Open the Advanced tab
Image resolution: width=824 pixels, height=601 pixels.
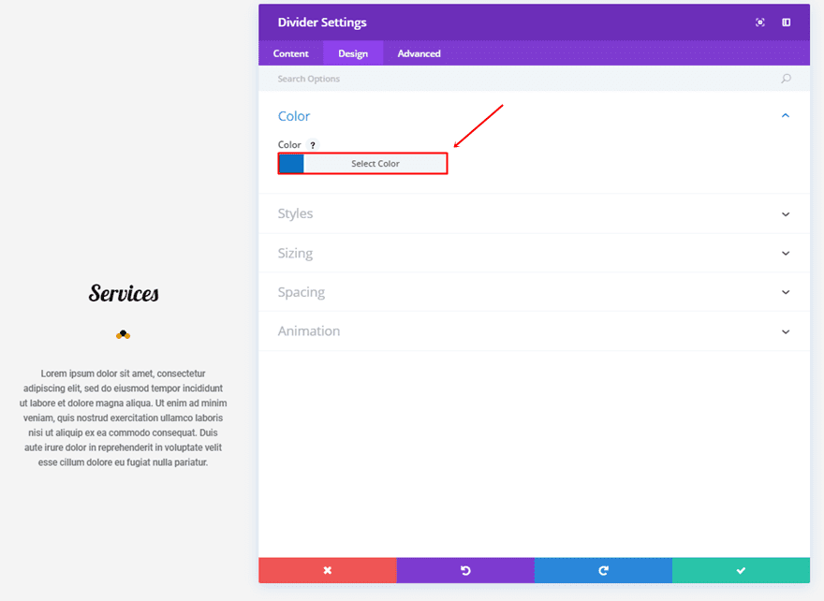click(419, 53)
